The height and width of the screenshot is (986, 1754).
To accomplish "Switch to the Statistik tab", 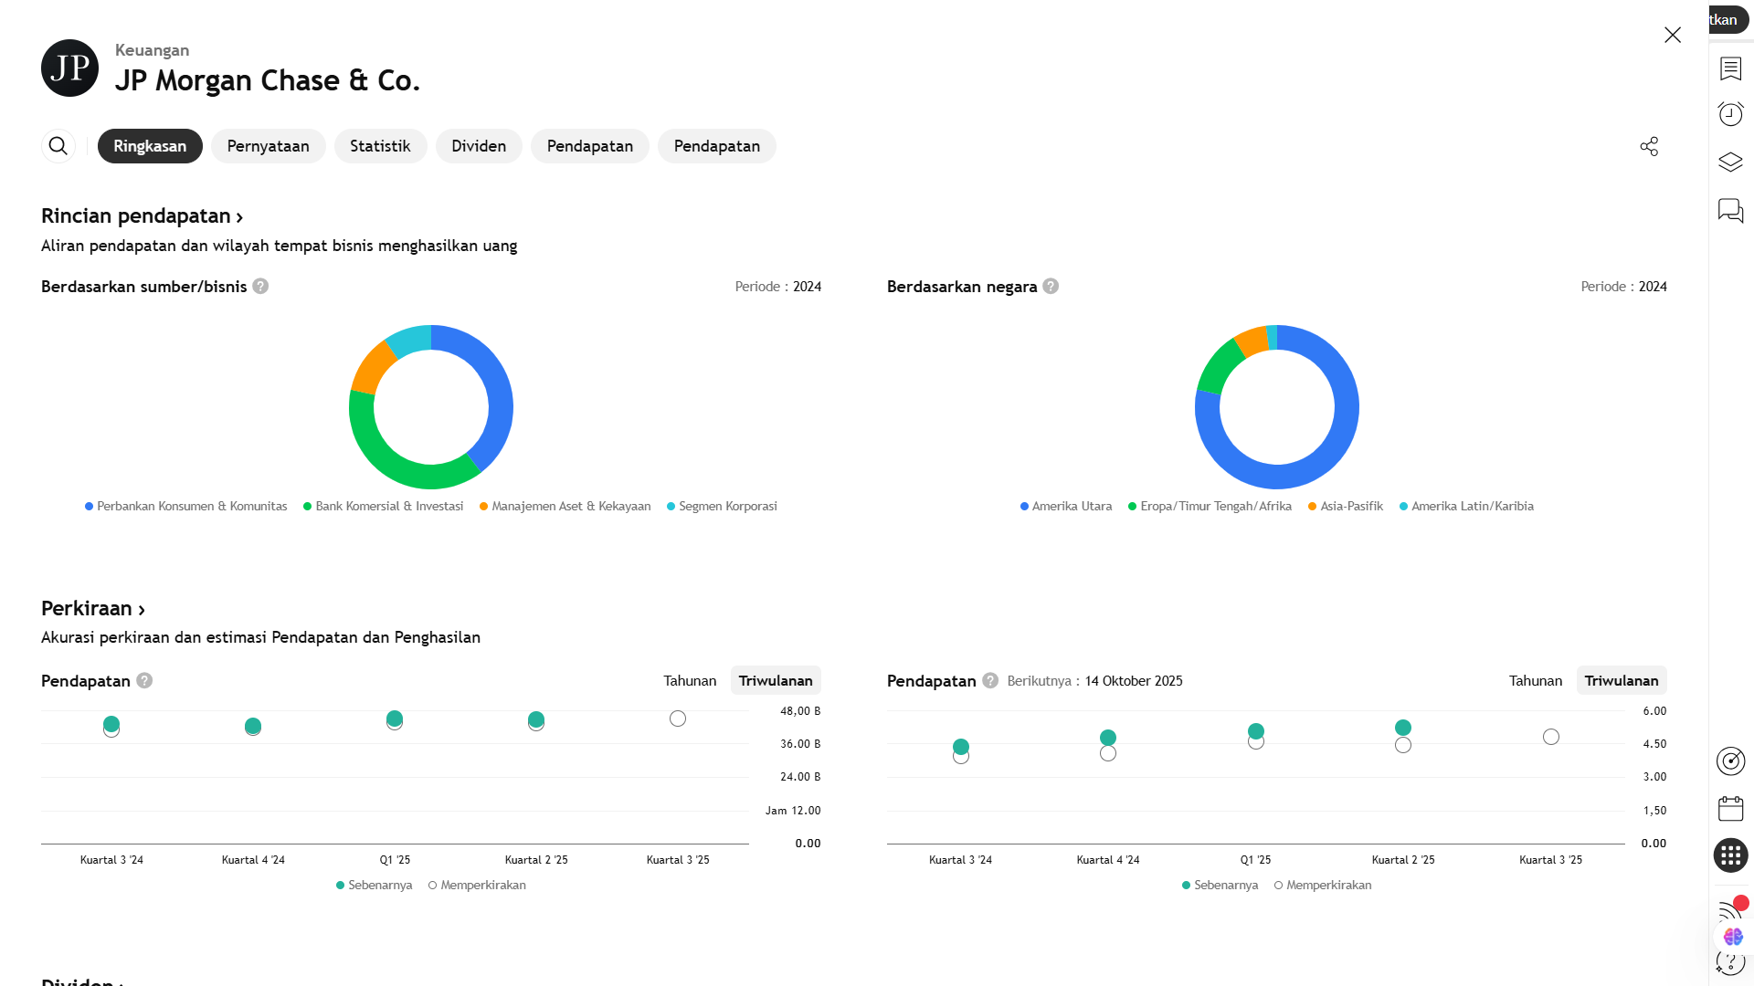I will (380, 146).
